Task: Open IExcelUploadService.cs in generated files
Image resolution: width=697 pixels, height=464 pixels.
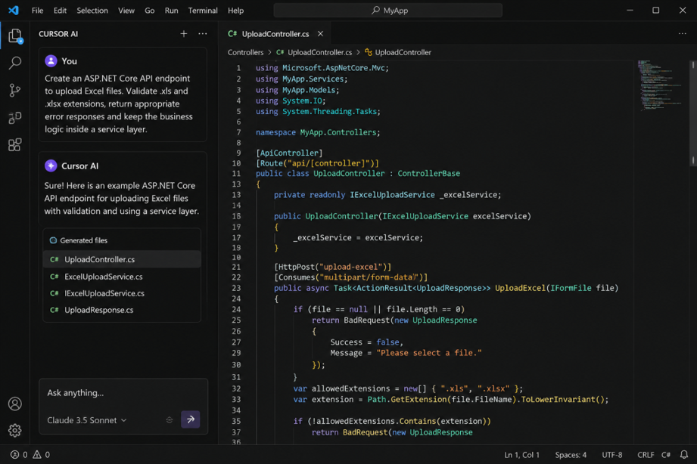Action: (122, 293)
